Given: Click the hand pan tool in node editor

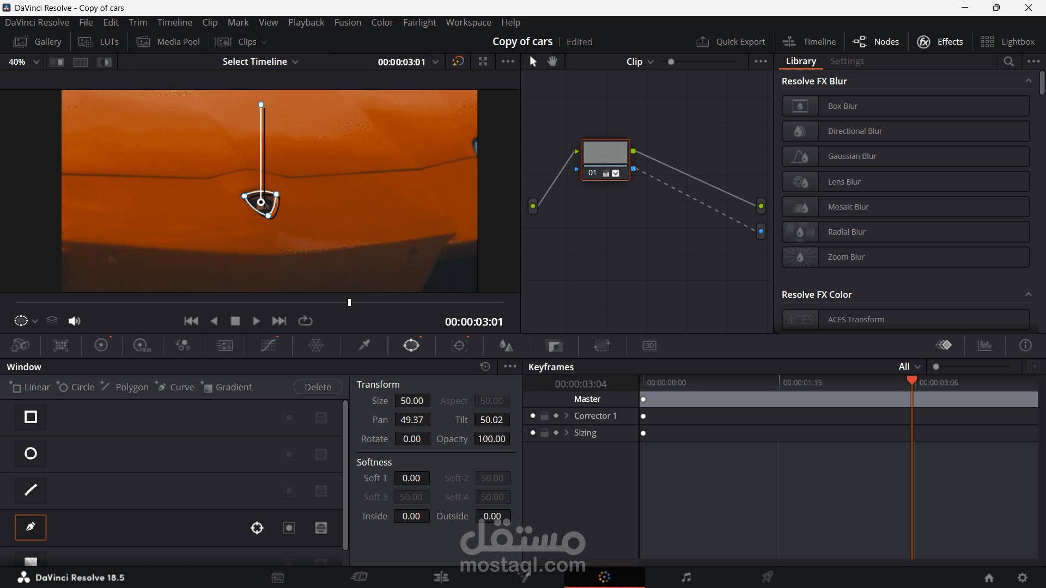Looking at the screenshot, I should 552,62.
